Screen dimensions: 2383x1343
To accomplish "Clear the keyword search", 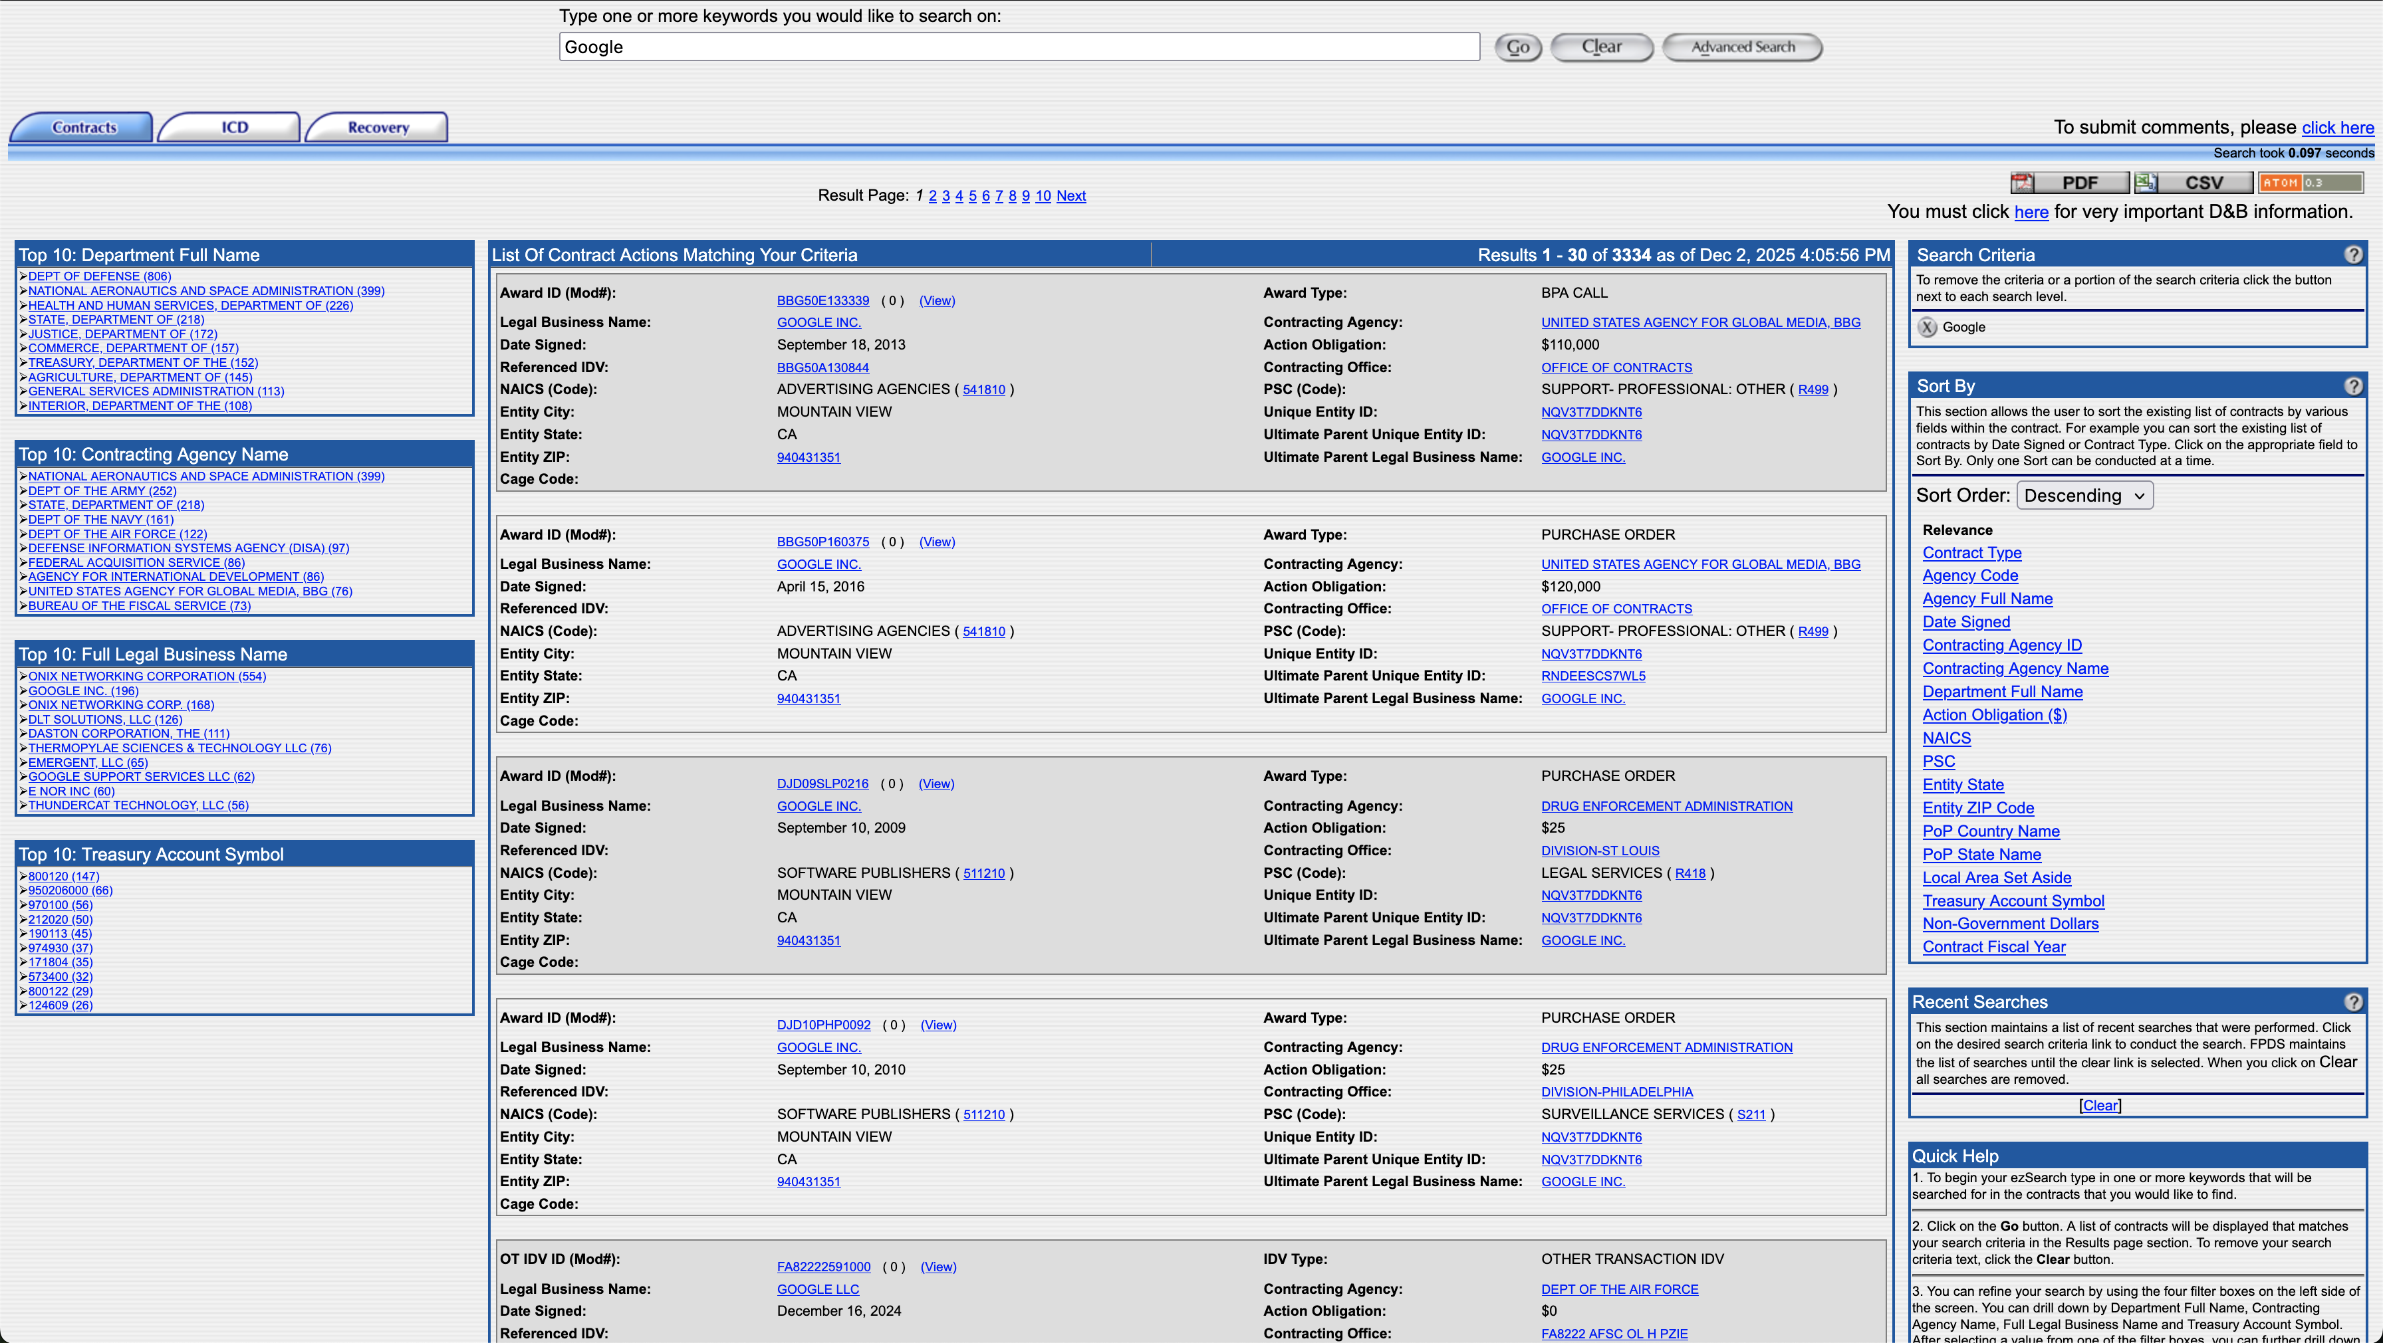I will tap(1602, 47).
